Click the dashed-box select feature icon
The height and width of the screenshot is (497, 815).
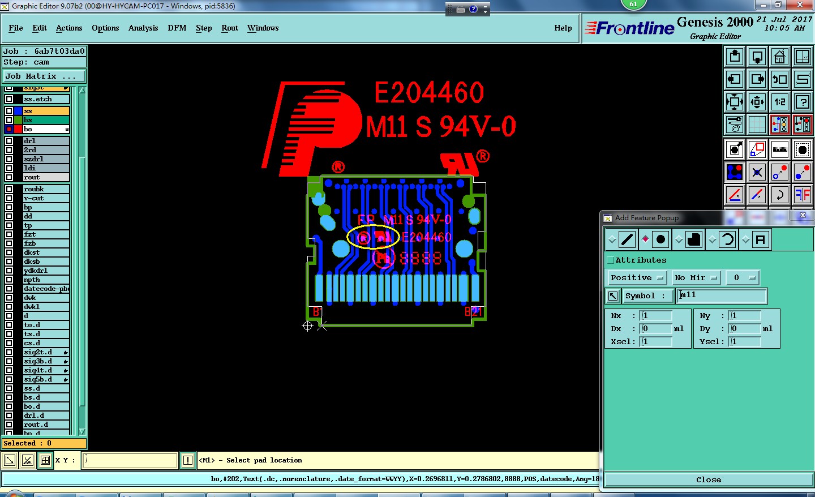pyautogui.click(x=803, y=149)
